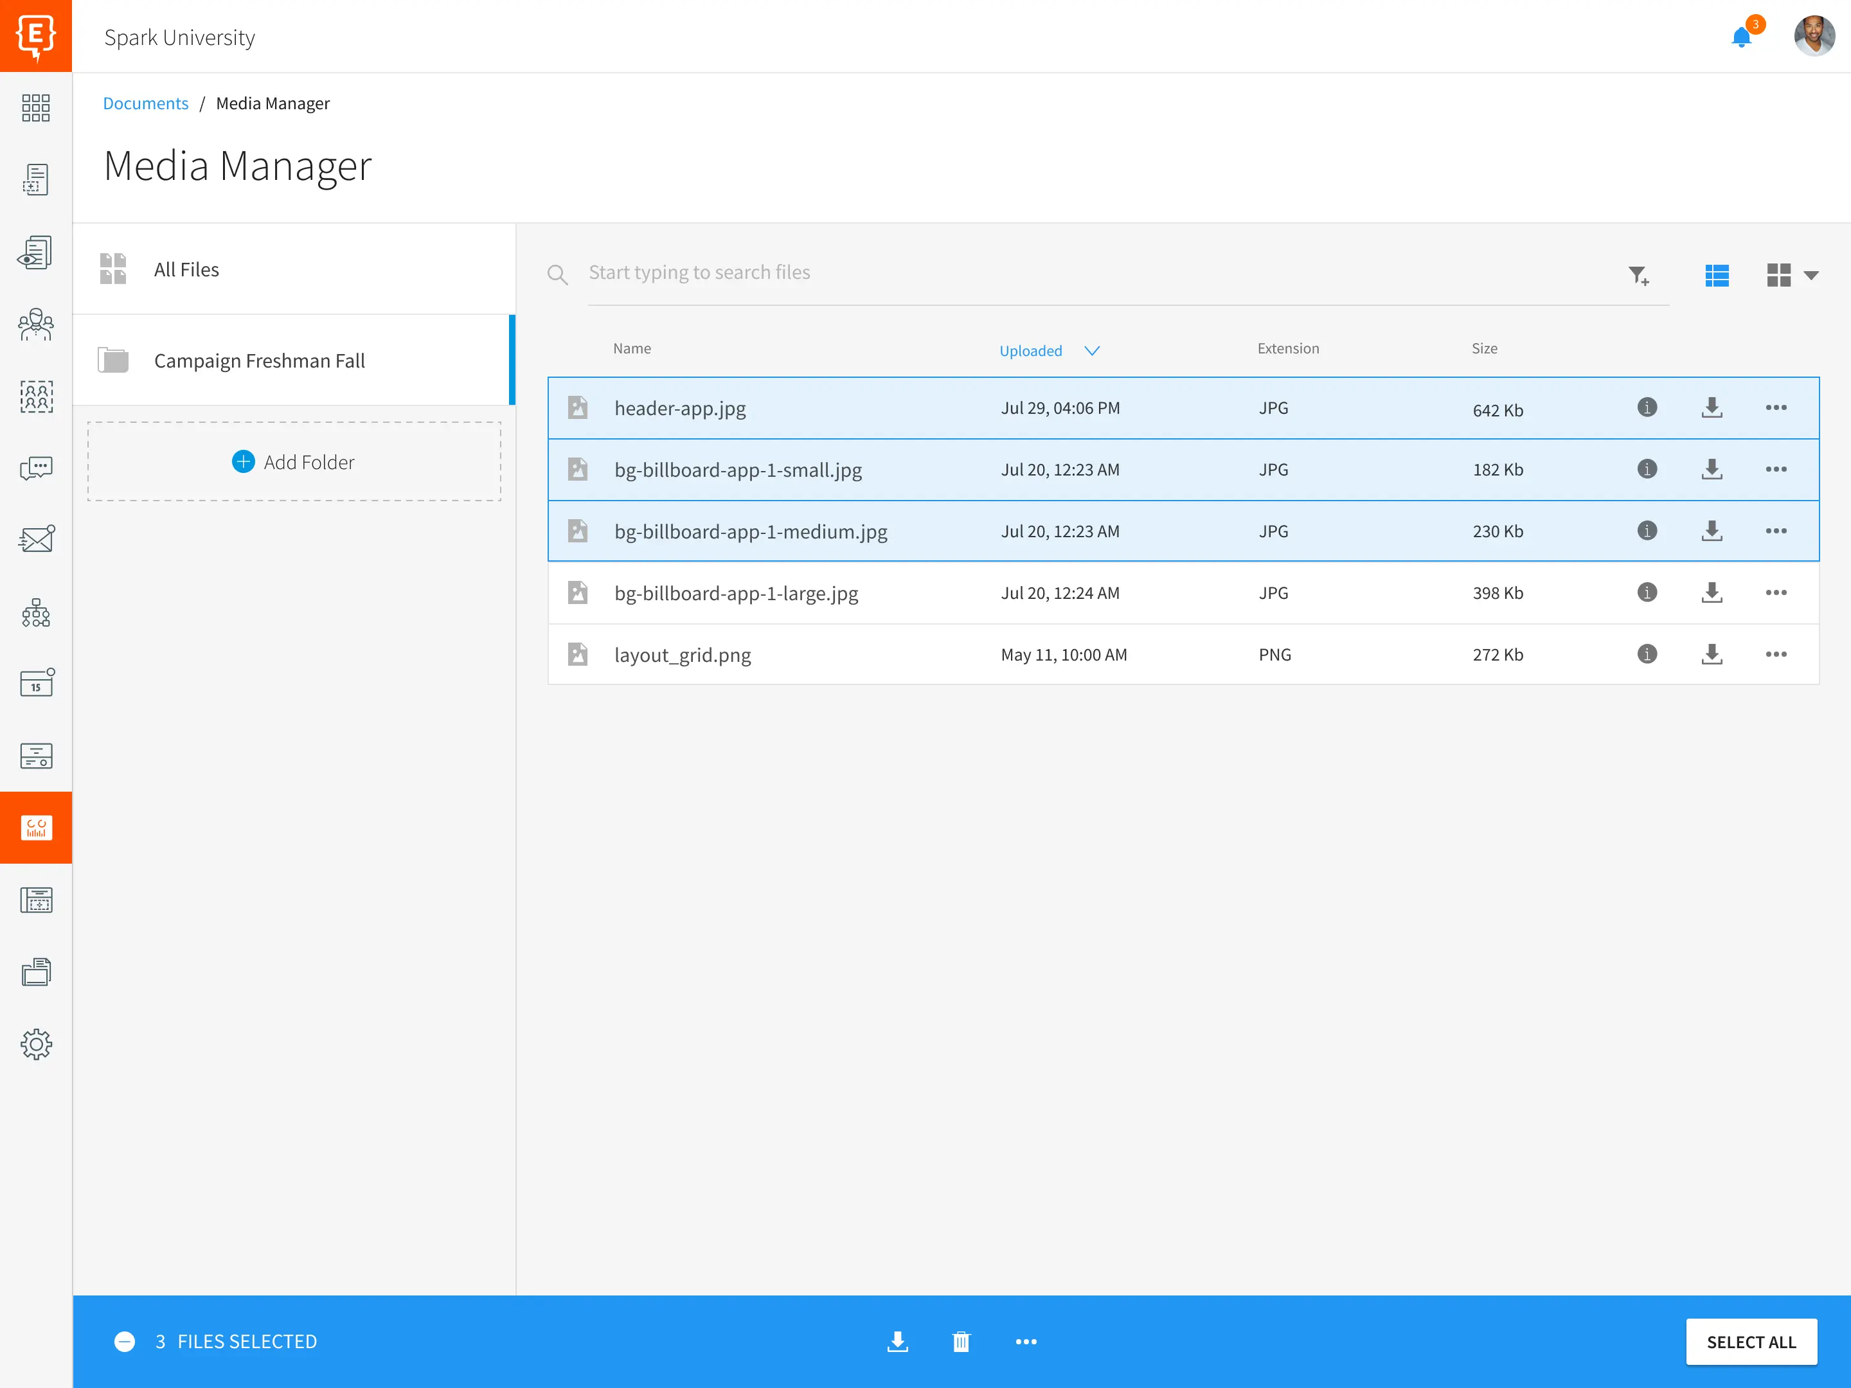Download bg-billboard-app-1-small.jpg
The image size is (1851, 1388).
[x=1712, y=468]
